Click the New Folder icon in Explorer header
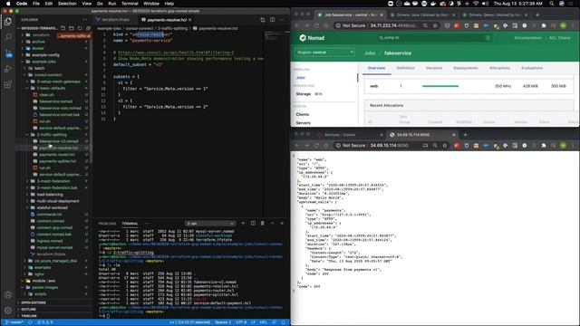The height and width of the screenshot is (326, 580). (x=72, y=28)
